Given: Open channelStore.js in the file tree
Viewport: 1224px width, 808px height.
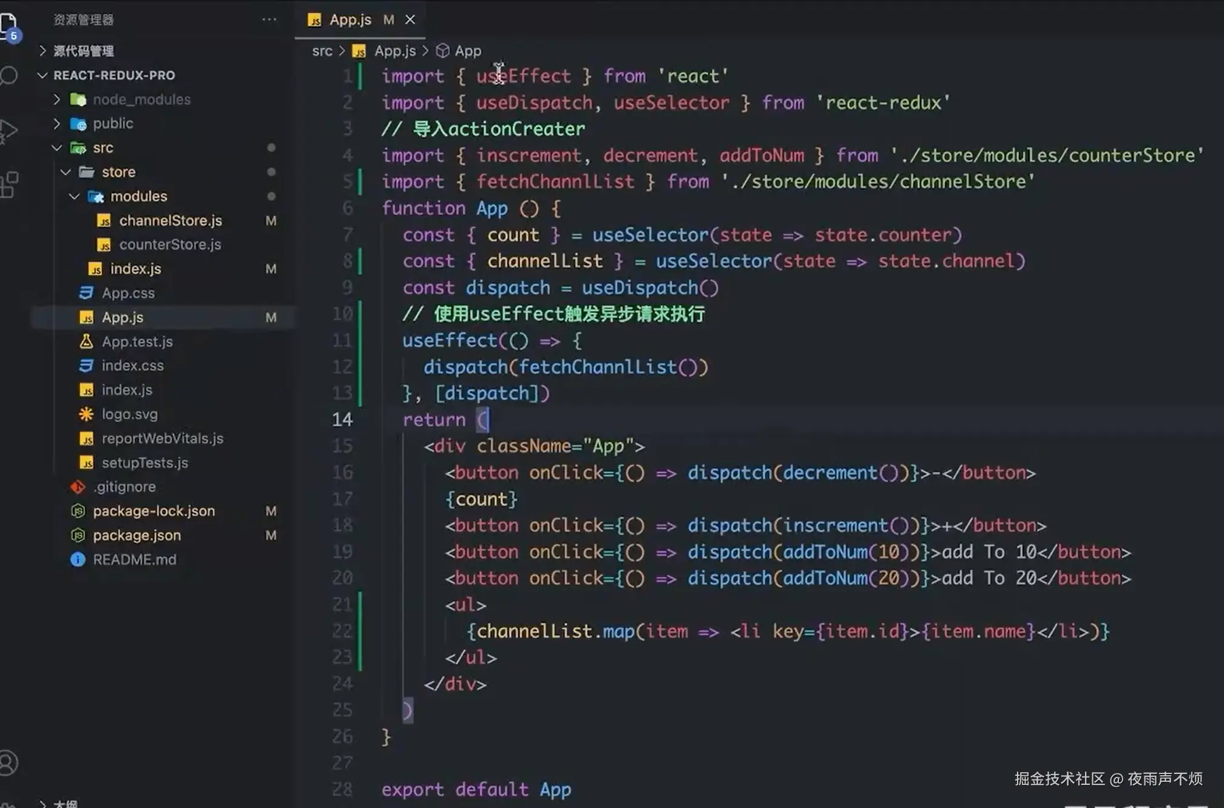Looking at the screenshot, I should point(170,221).
